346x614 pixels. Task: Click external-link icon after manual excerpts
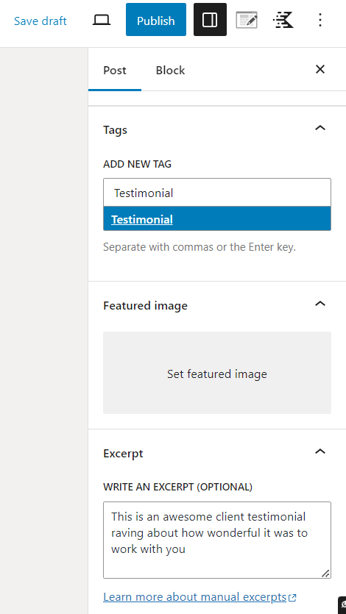[292, 598]
